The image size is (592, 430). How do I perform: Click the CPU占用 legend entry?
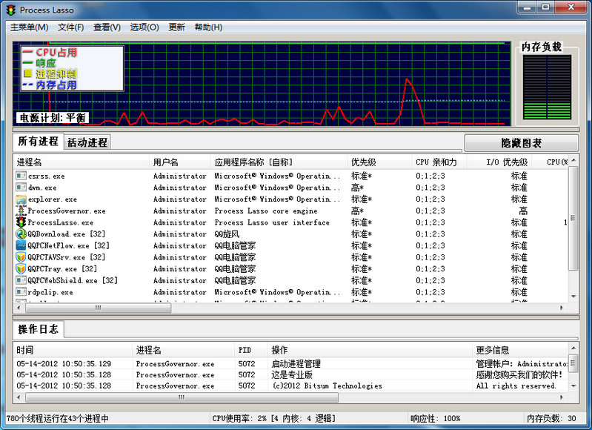[x=50, y=53]
